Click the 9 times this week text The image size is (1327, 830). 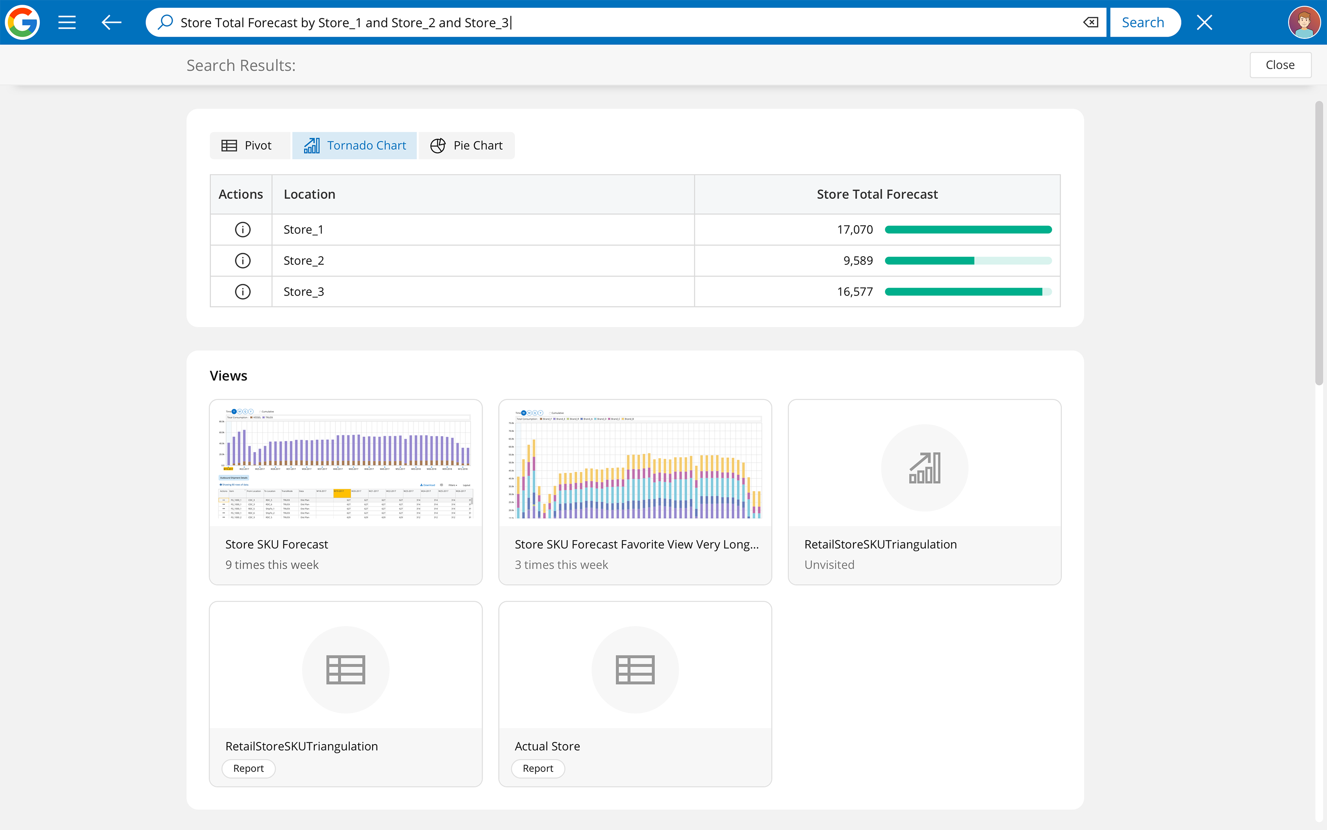(272, 564)
